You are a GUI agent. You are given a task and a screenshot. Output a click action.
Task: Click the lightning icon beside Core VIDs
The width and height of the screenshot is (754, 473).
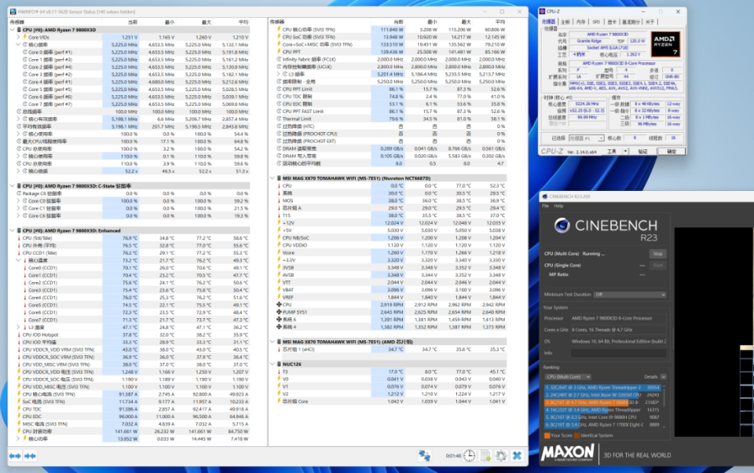click(24, 37)
